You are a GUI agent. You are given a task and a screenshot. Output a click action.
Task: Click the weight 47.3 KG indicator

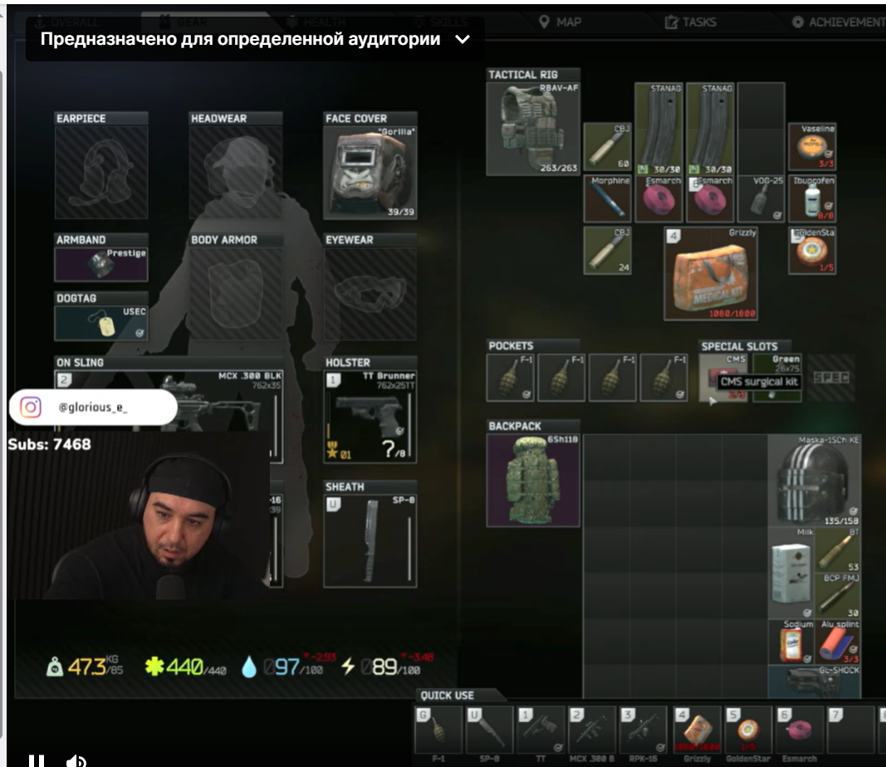[85, 667]
